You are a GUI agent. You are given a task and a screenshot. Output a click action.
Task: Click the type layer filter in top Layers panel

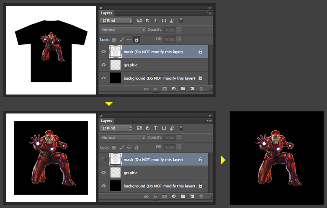pos(156,20)
